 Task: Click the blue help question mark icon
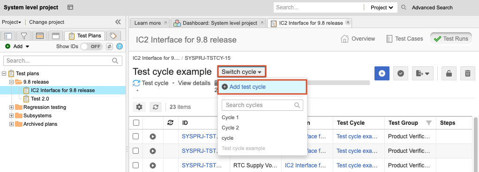120,47
